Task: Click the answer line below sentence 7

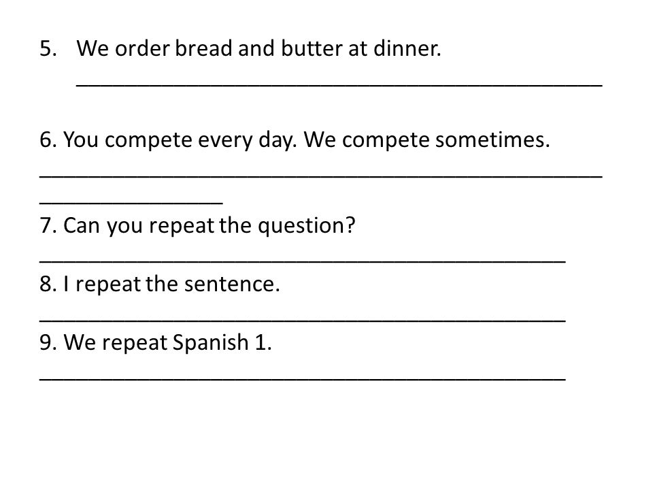Action: pos(302,261)
